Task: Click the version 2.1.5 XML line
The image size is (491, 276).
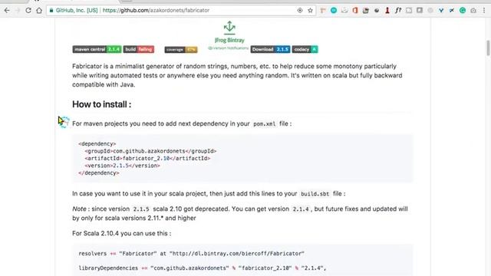Action: 122,166
